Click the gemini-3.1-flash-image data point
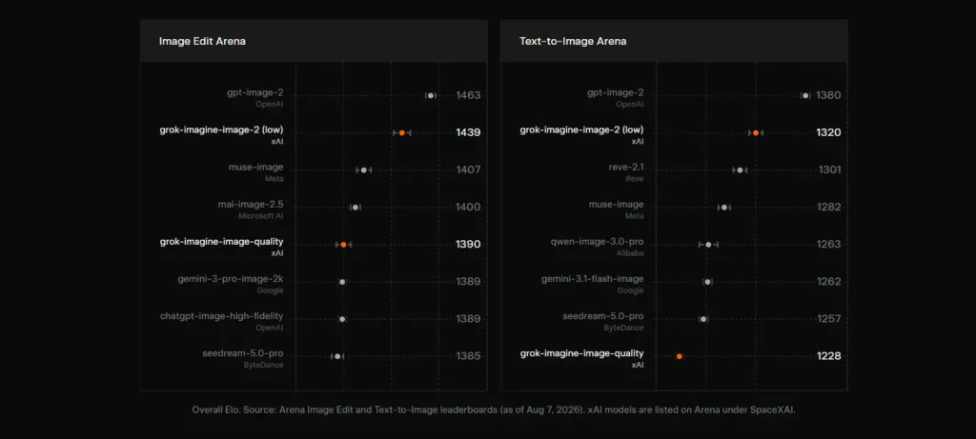 (708, 282)
